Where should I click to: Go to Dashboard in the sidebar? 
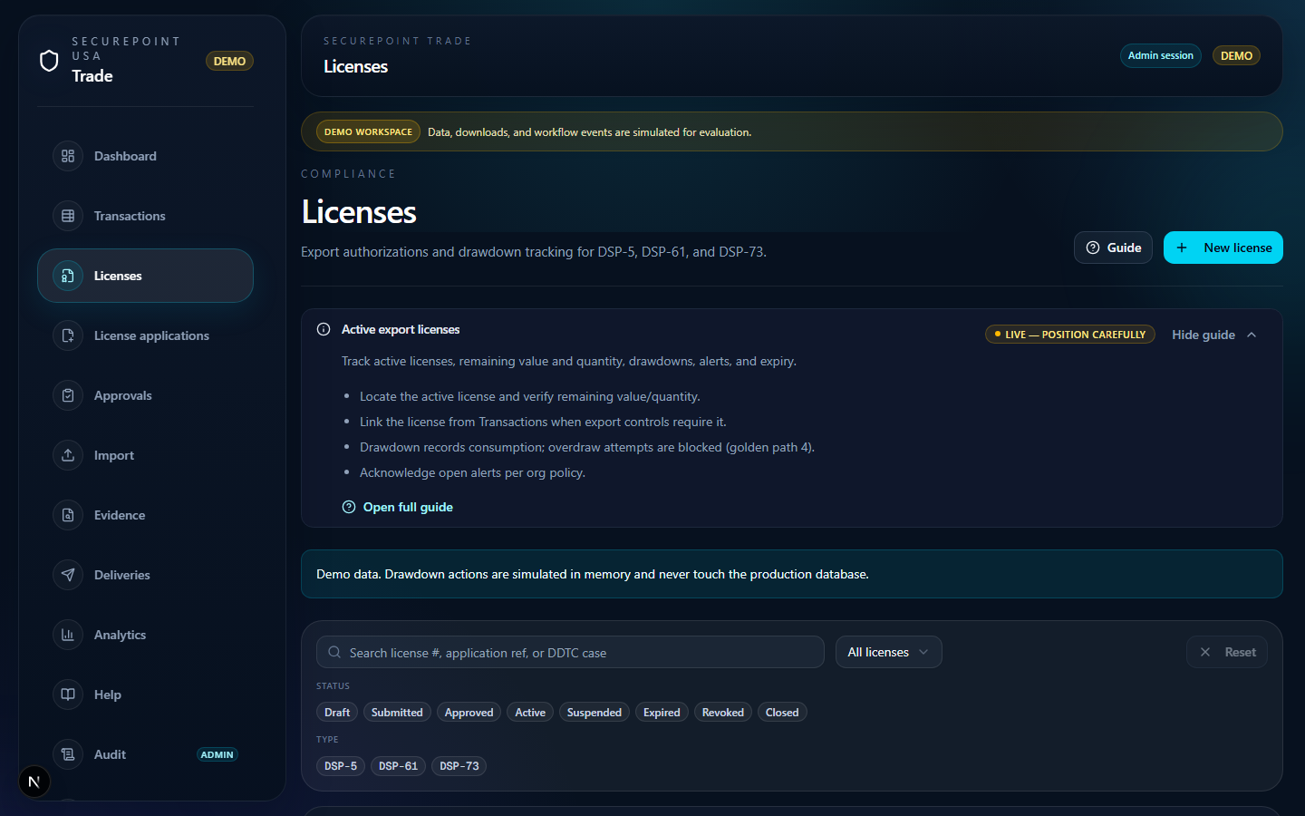point(145,156)
